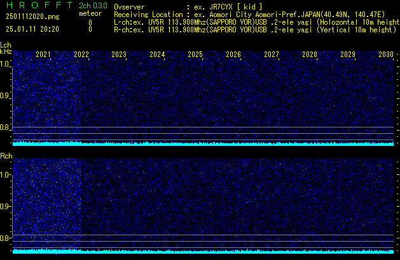Click the 2030 time marker
The image size is (400, 260).
click(x=386, y=55)
